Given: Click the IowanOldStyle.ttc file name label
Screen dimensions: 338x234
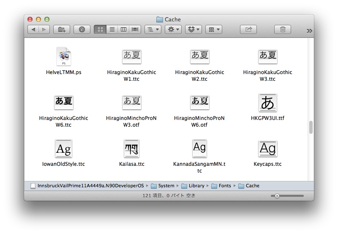Looking at the screenshot, I should 64,164.
